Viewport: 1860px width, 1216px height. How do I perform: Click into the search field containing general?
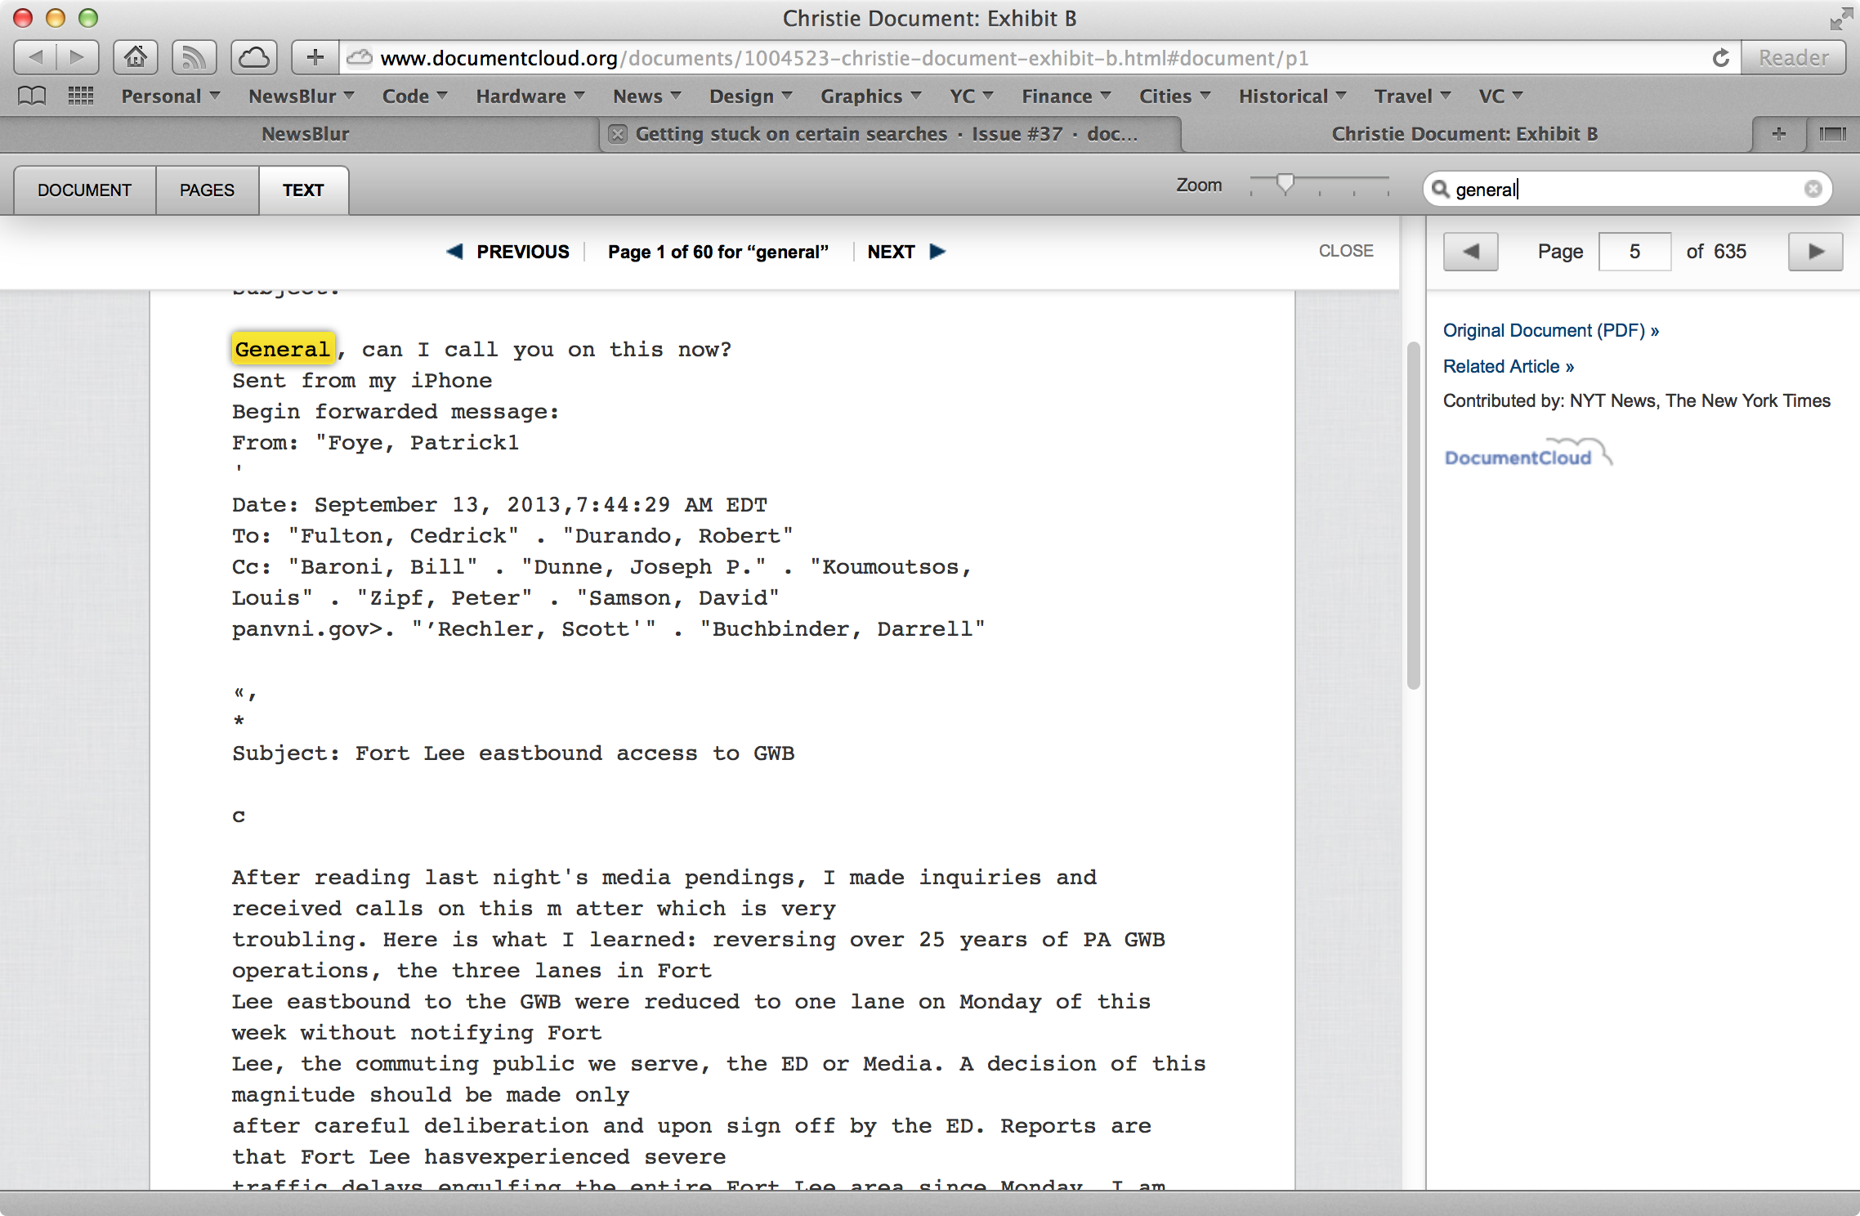(1627, 189)
